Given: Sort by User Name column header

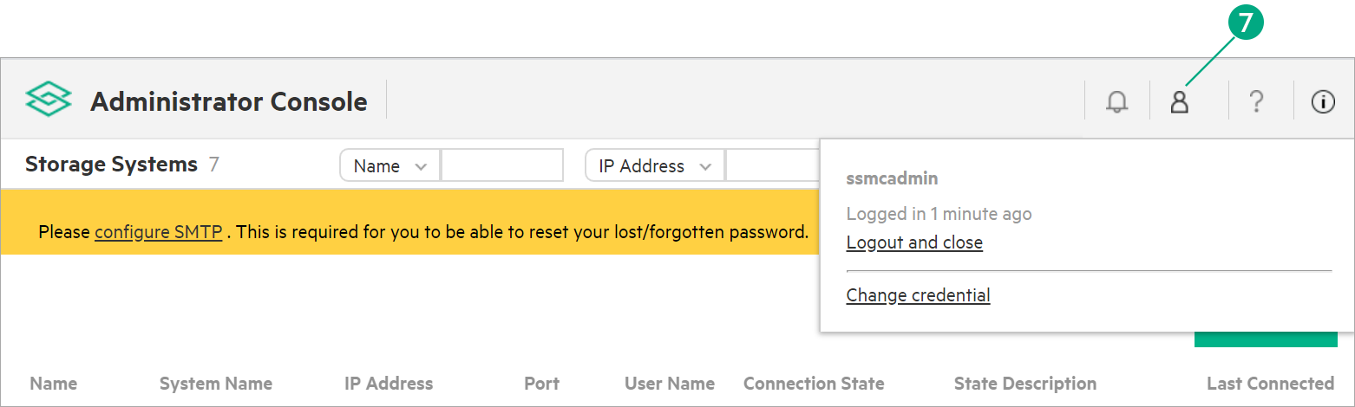Looking at the screenshot, I should point(670,384).
